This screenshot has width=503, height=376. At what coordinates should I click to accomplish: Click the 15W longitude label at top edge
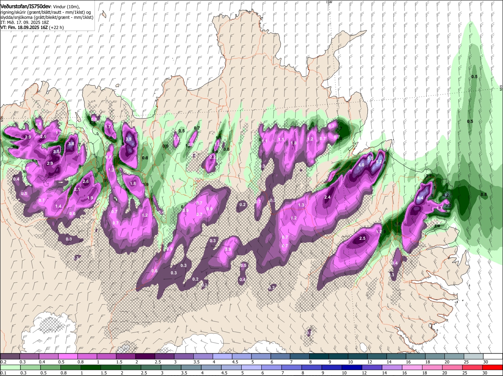tap(329, 2)
